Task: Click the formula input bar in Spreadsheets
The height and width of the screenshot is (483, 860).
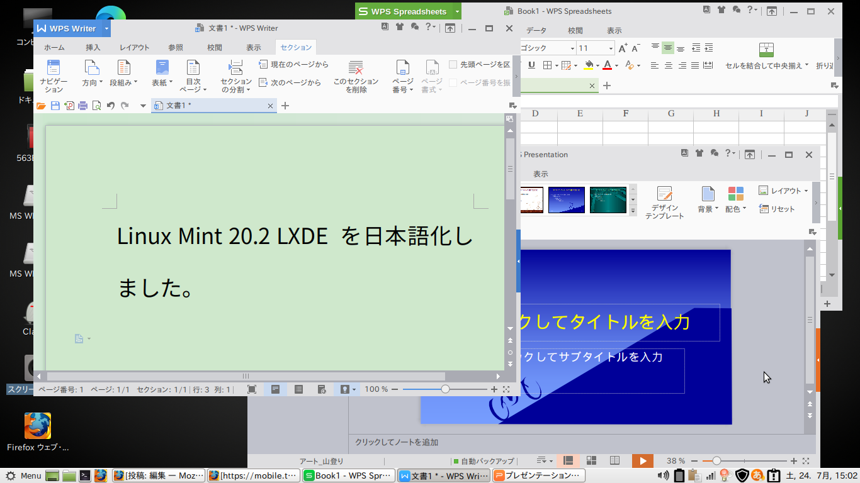Action: [x=679, y=101]
